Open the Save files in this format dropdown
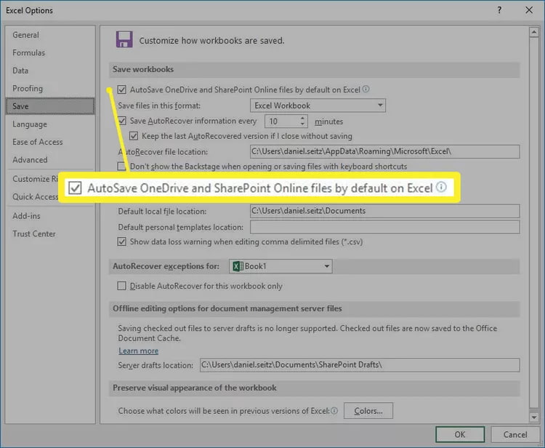This screenshot has height=448, width=545. click(318, 105)
